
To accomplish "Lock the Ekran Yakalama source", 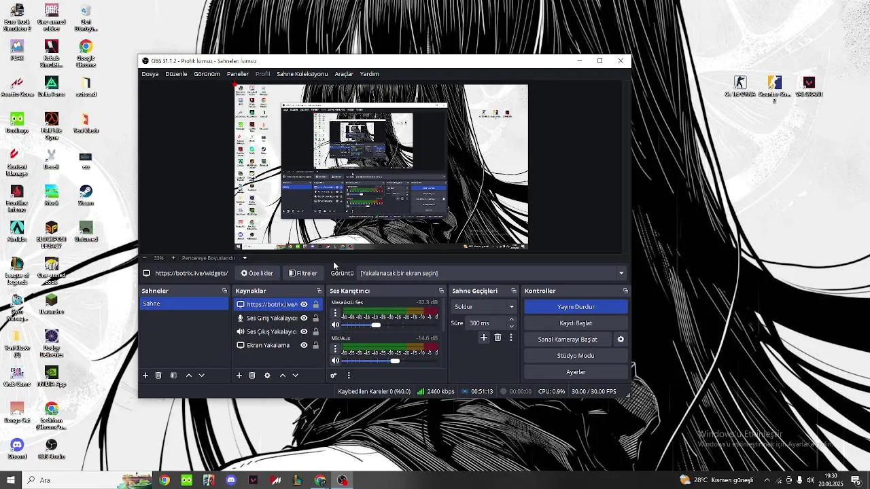I will tap(315, 345).
